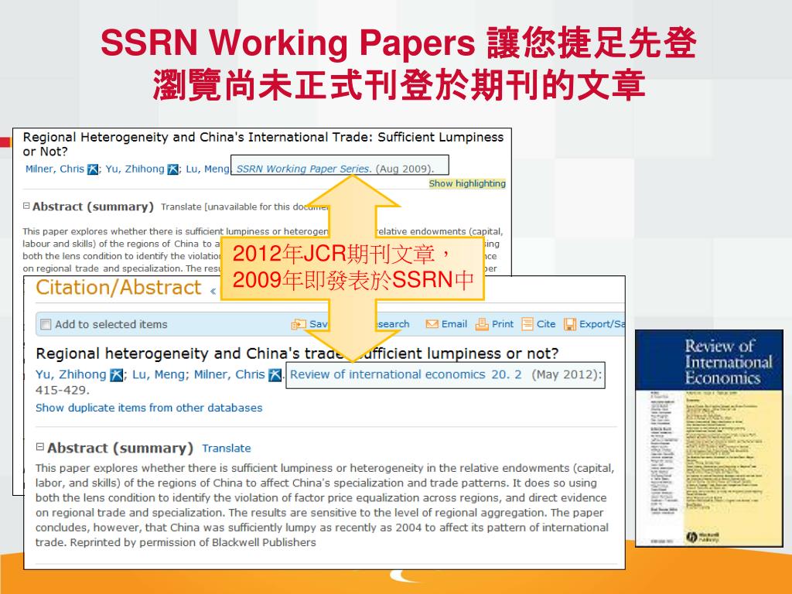The width and height of the screenshot is (792, 594).
Task: Click the page range text 415-429.
Action: (62, 390)
